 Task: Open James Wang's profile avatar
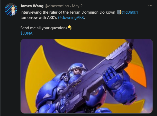pos(11,9)
